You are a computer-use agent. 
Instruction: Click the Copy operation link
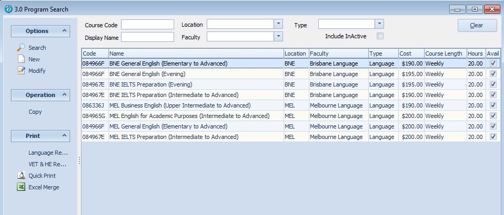click(x=35, y=112)
